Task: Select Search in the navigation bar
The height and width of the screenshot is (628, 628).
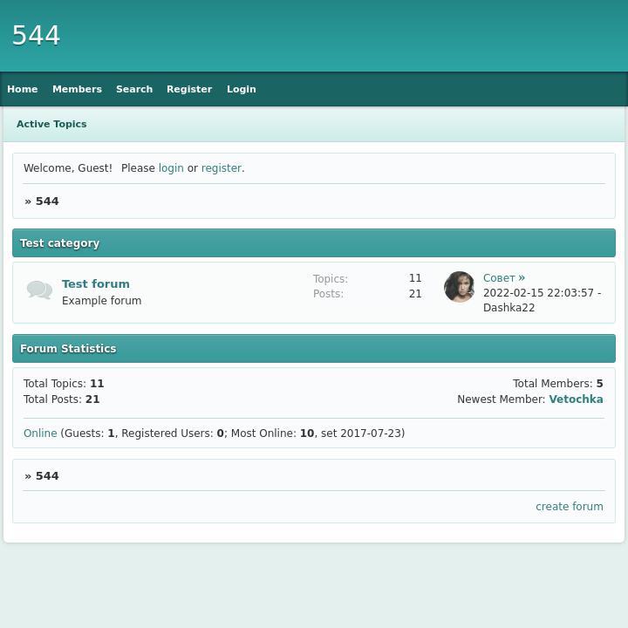Action: click(x=134, y=89)
